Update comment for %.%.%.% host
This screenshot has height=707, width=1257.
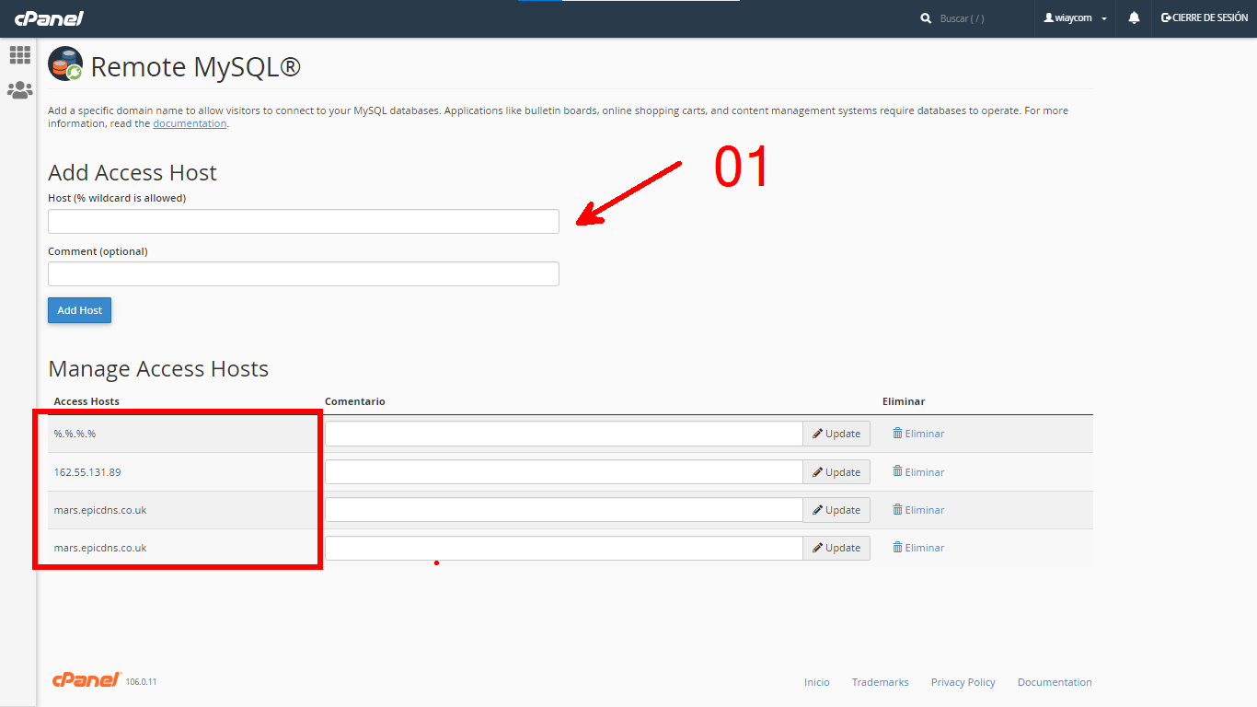click(x=836, y=434)
